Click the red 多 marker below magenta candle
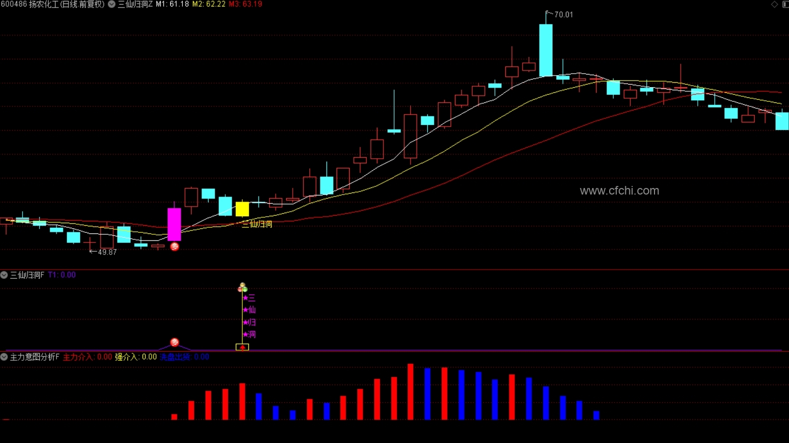Viewport: 789px width, 443px height. coord(174,246)
